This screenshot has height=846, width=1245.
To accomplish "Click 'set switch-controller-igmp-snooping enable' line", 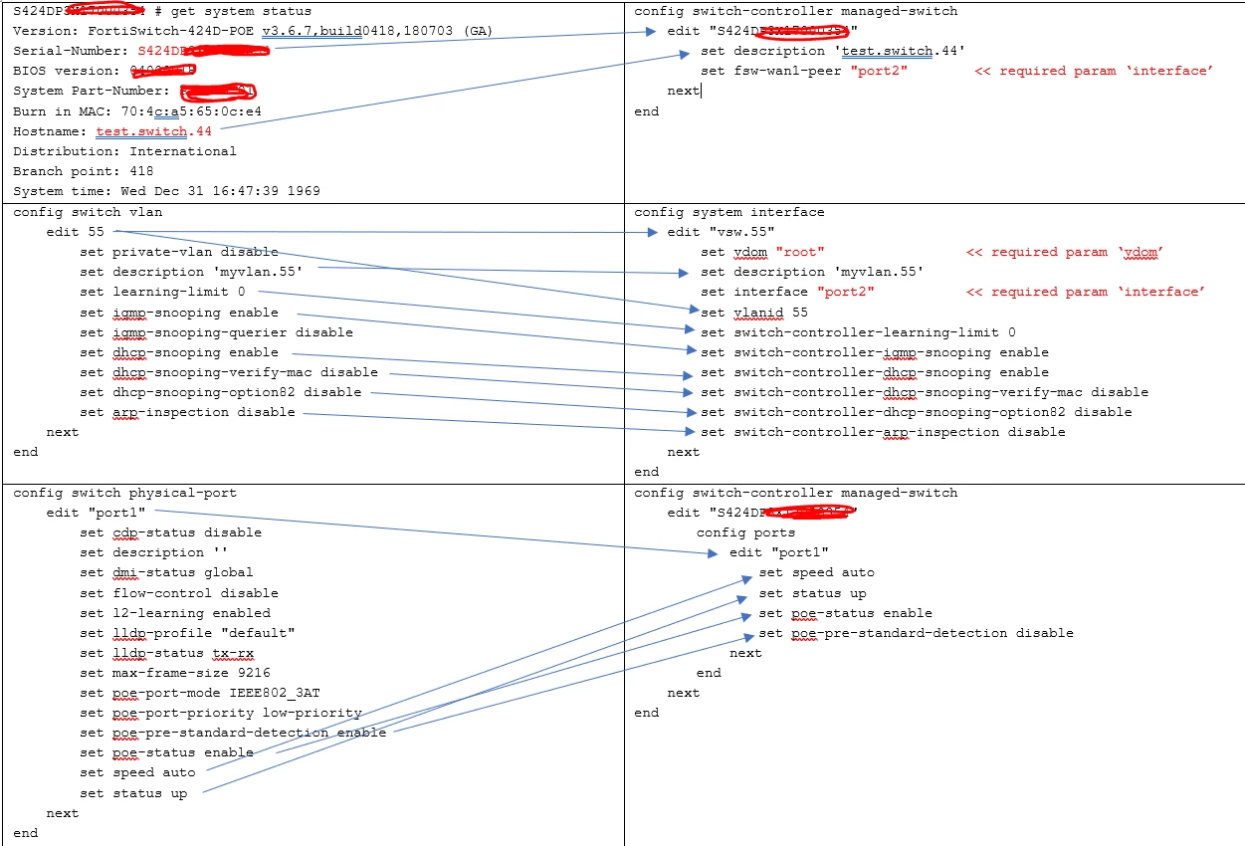I will tap(875, 352).
